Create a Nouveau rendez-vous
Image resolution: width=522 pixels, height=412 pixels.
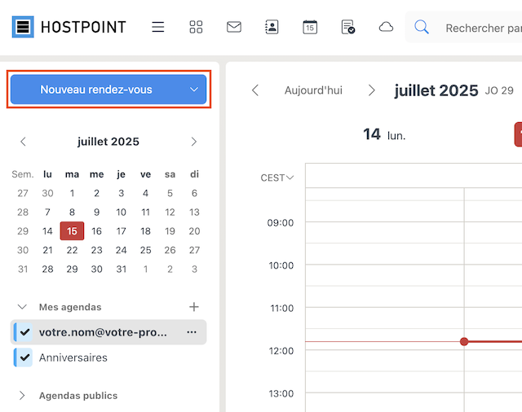(96, 90)
